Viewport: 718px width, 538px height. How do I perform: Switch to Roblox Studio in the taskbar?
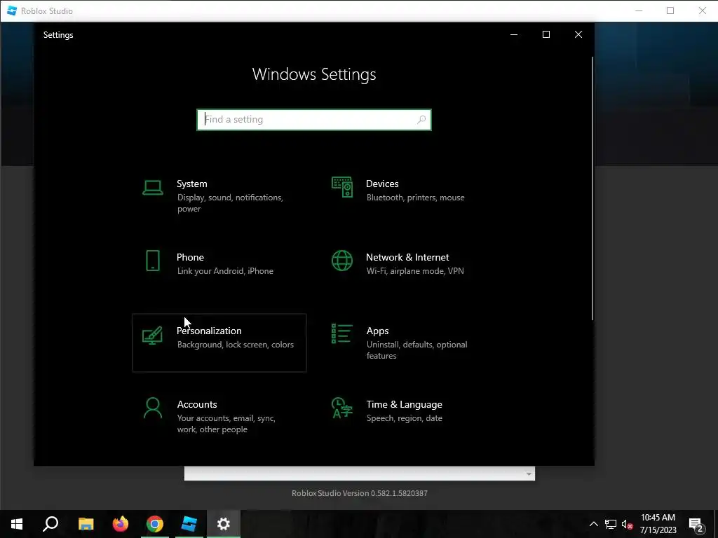(189, 524)
